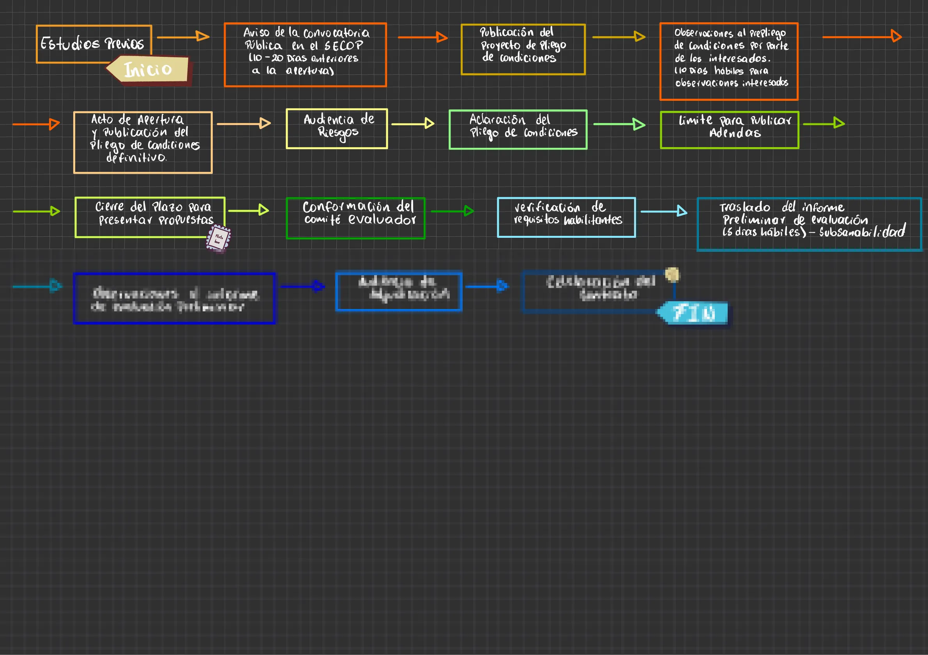Click the blue FIN arrow label

pyautogui.click(x=695, y=313)
